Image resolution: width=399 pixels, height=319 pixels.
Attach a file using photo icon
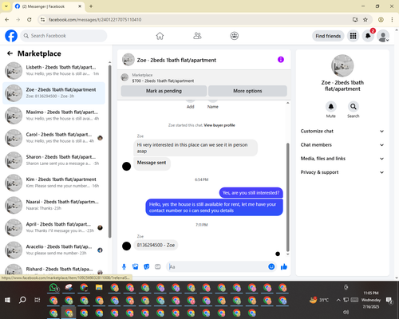[x=136, y=266]
